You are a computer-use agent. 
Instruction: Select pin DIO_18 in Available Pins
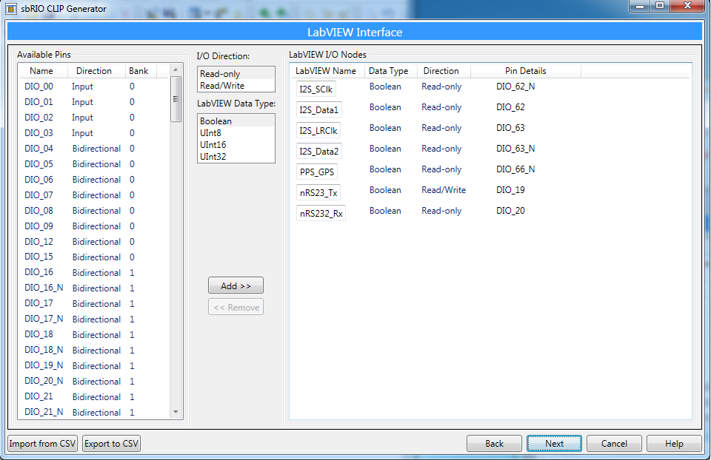tap(94, 334)
